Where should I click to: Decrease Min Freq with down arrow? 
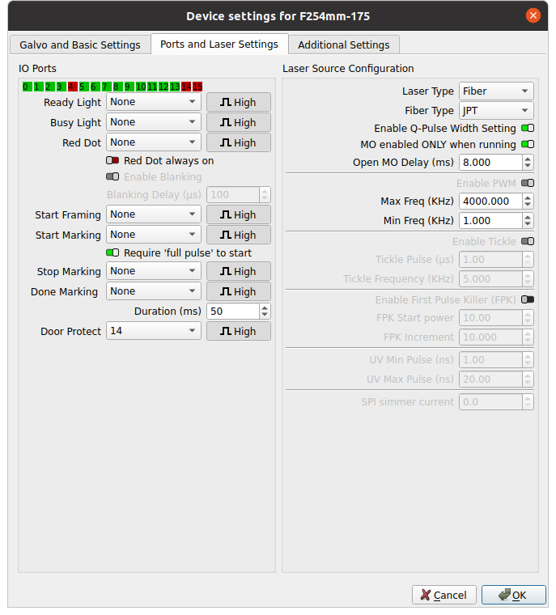[x=528, y=224]
